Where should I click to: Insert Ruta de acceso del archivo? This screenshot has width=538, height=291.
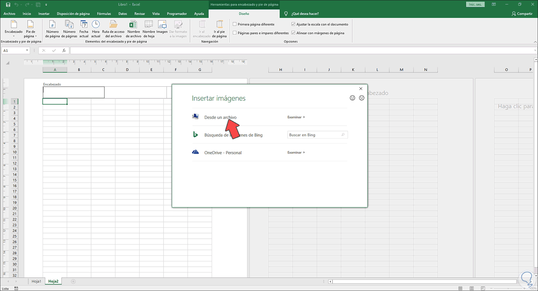coord(113,29)
